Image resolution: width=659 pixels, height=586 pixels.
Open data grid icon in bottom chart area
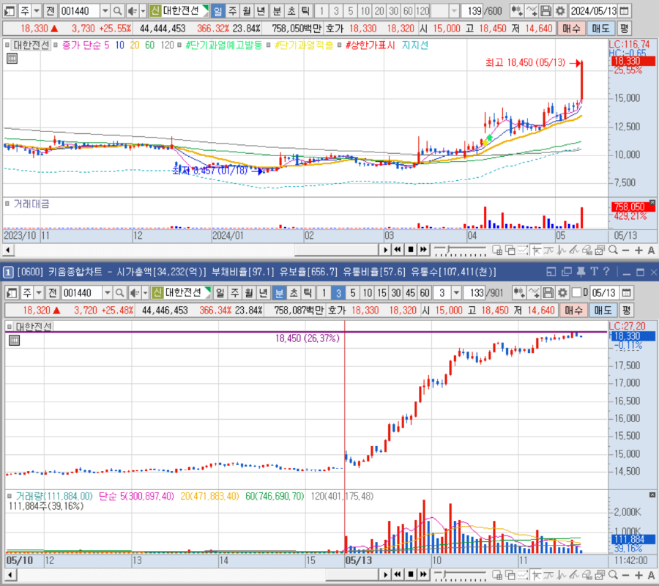click(x=15, y=340)
